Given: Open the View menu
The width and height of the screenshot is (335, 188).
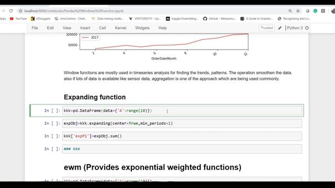Looking at the screenshot, I should coord(67,28).
